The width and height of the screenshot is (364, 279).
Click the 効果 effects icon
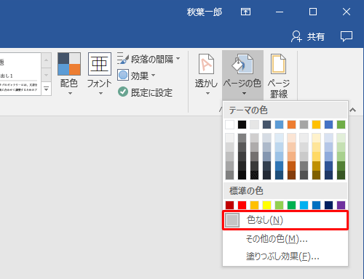(123, 76)
